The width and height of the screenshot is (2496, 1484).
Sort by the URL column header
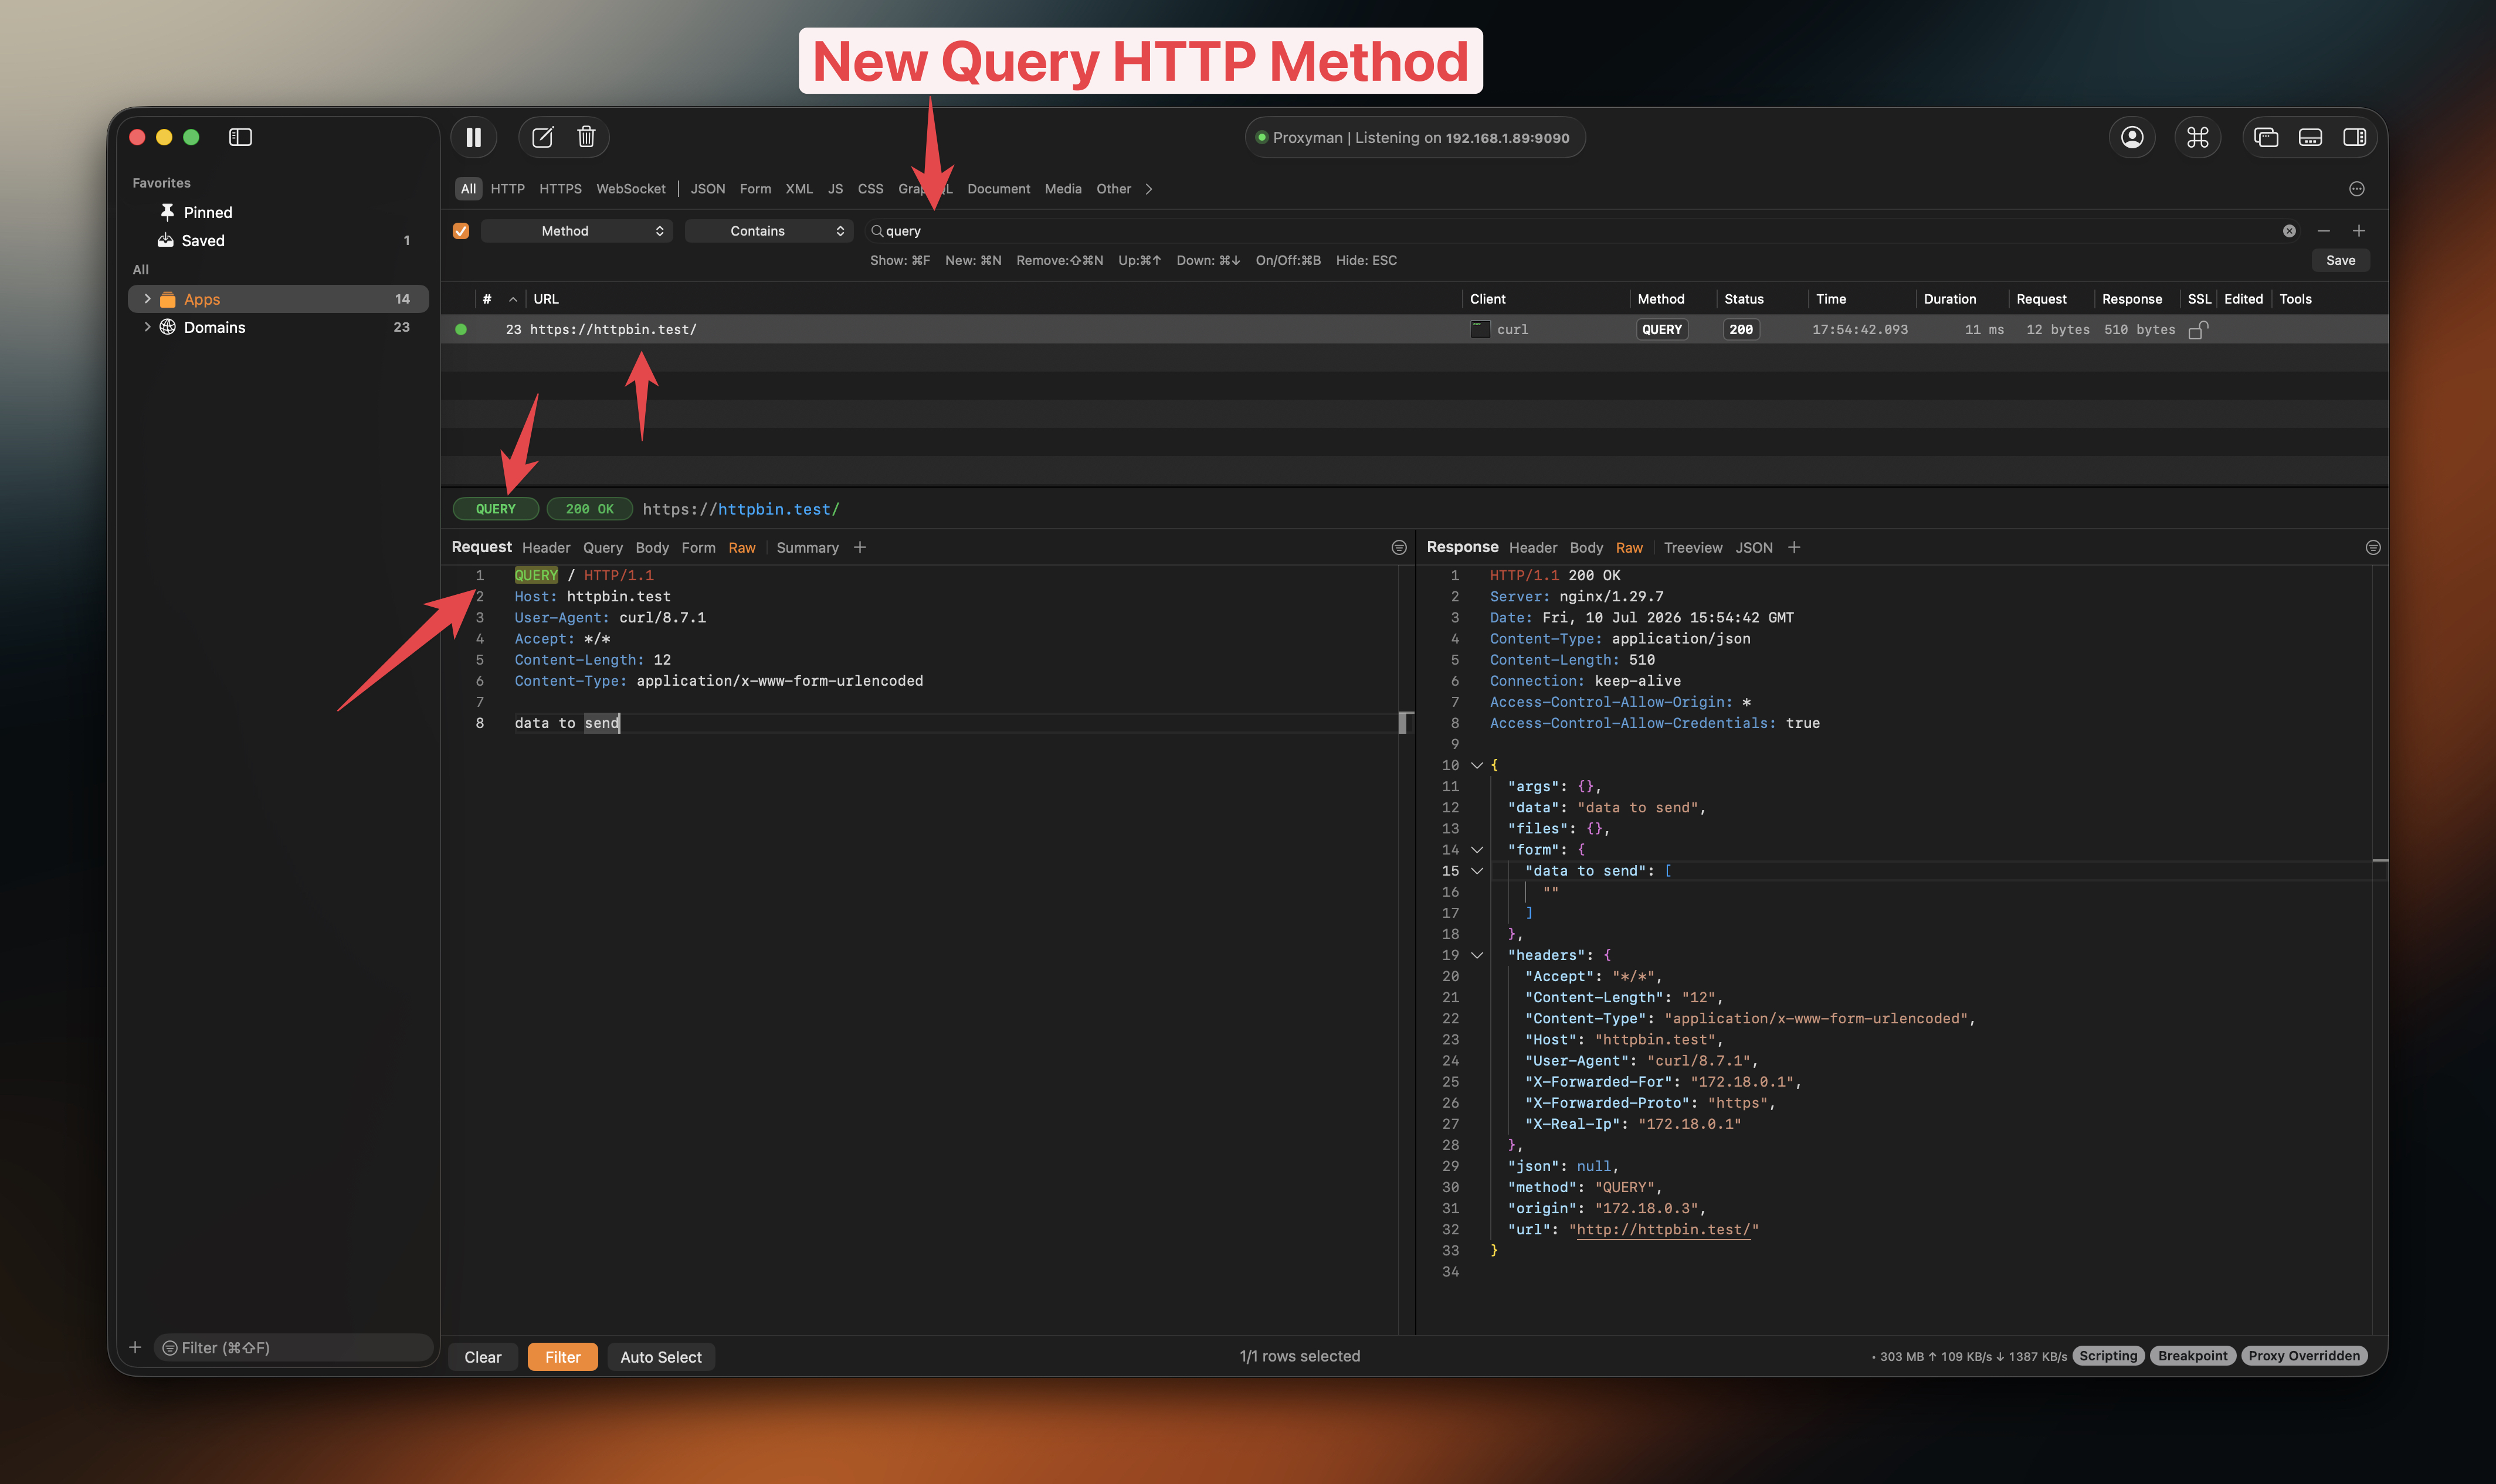(545, 299)
